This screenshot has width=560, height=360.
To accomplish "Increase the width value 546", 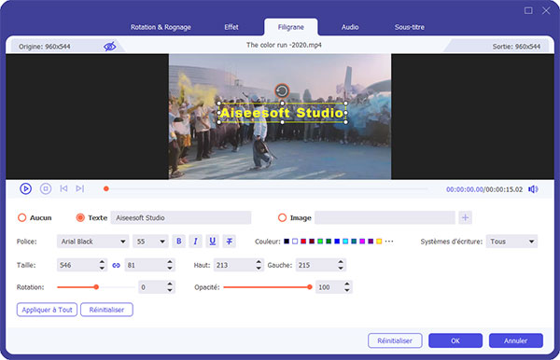I will coord(102,262).
